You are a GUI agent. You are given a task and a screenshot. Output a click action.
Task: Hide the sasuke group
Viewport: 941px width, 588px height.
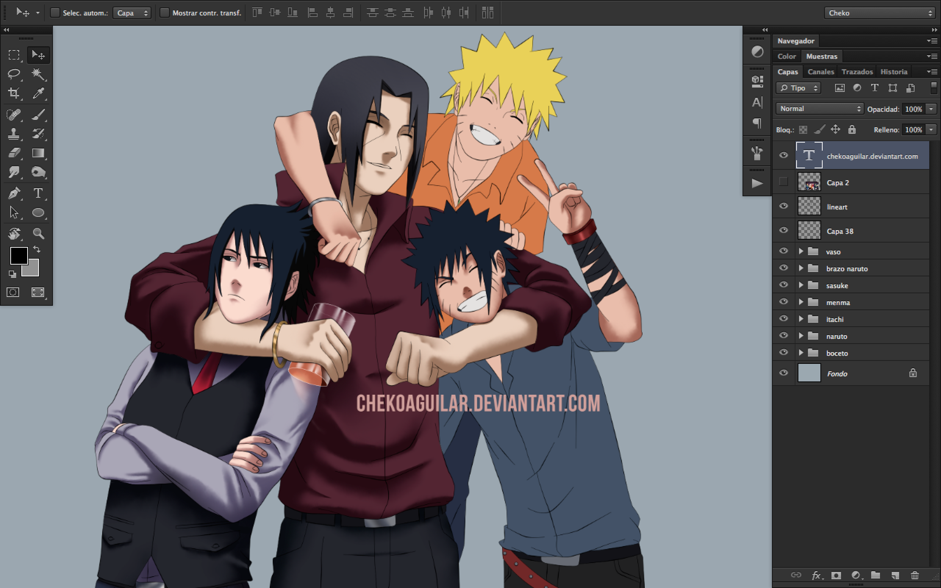click(x=784, y=285)
